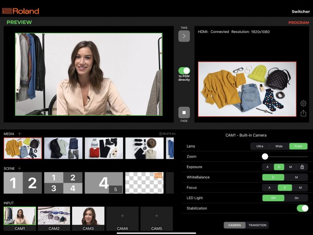
Task: Toggle the 'to PGM directly' switch
Action: tap(184, 71)
